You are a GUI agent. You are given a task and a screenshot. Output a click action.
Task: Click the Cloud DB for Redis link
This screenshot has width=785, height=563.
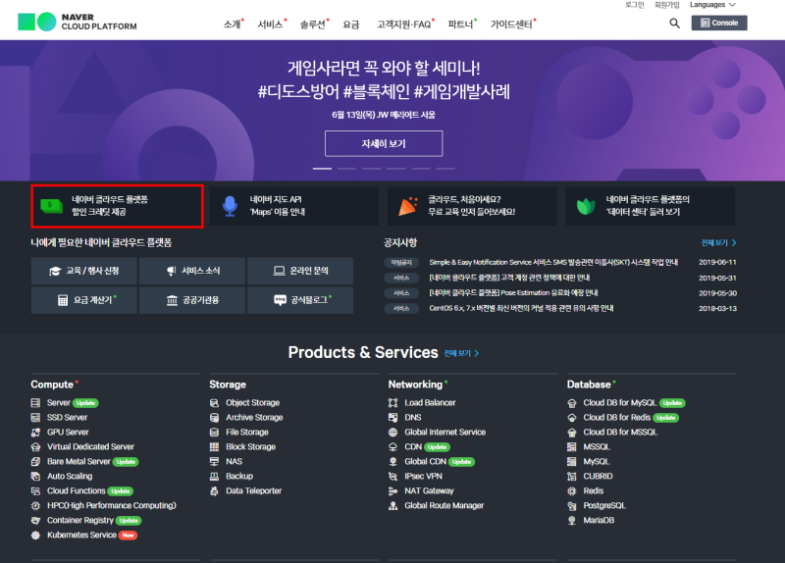pyautogui.click(x=617, y=418)
